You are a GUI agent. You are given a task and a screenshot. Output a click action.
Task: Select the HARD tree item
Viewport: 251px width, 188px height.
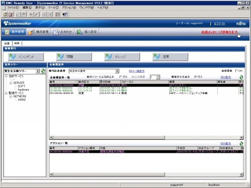click(22, 100)
